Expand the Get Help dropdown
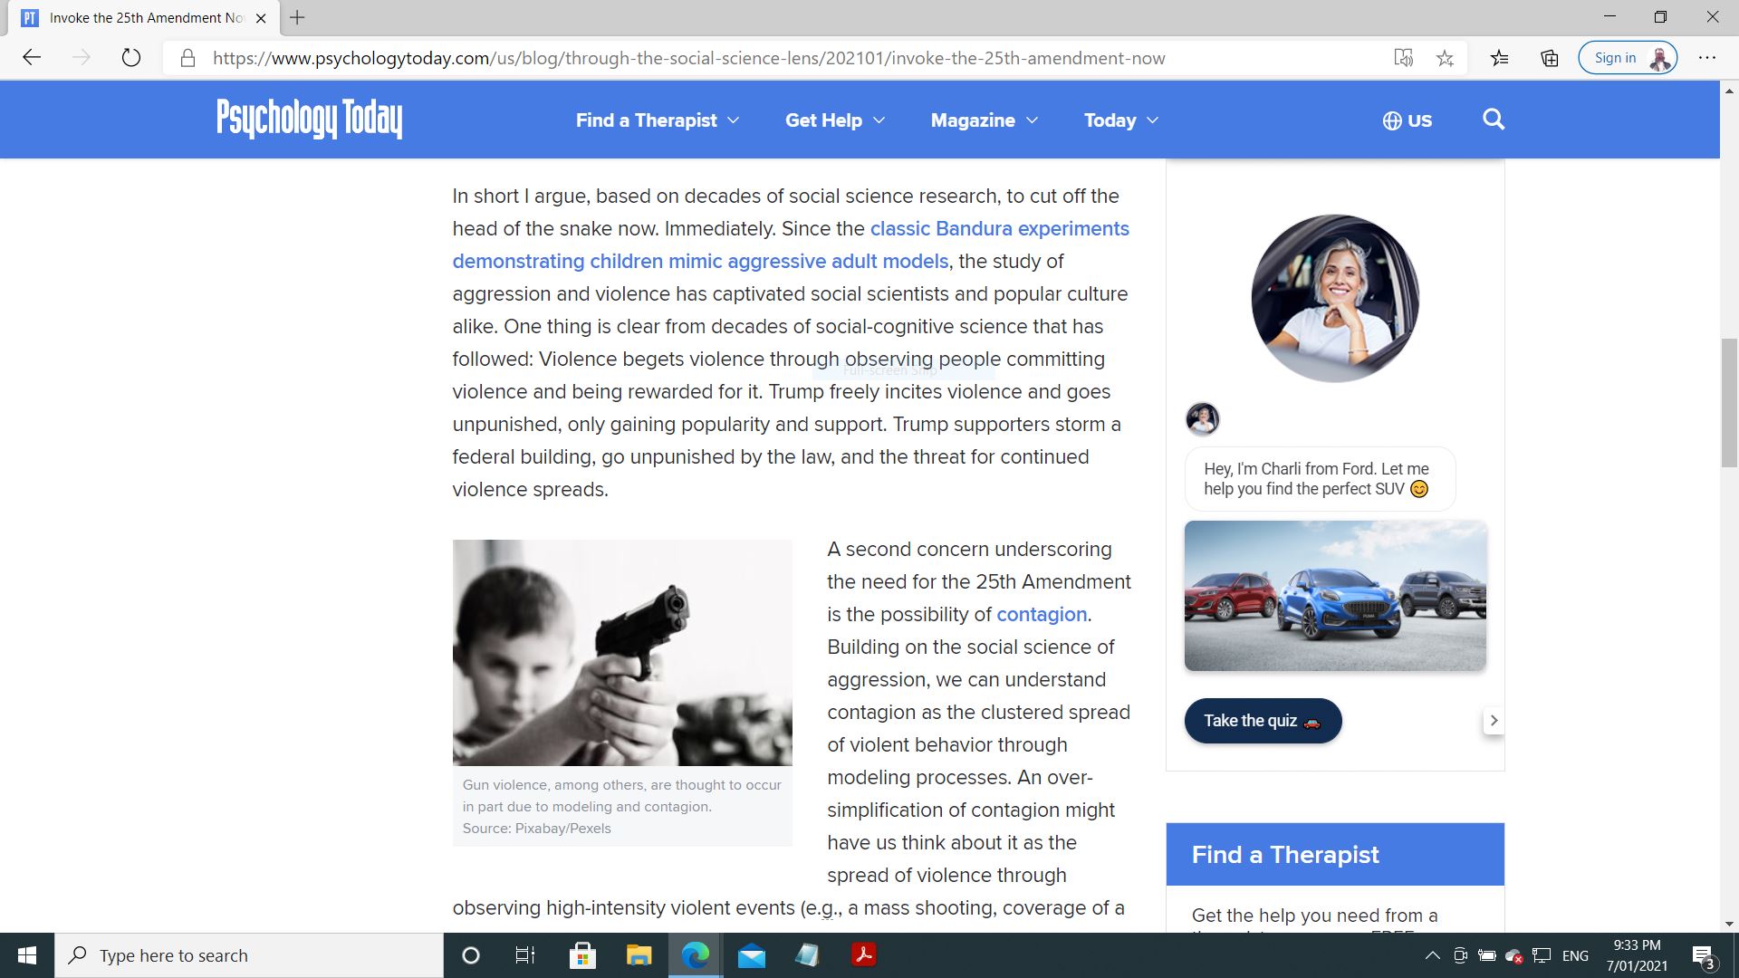This screenshot has width=1739, height=978. coord(834,120)
